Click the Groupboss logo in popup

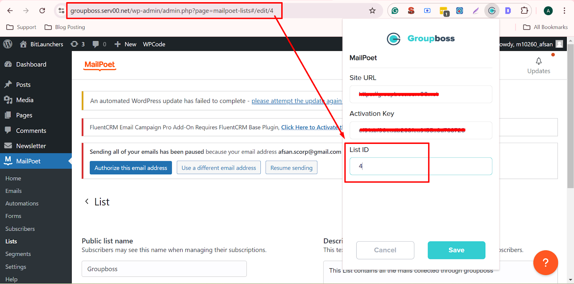(x=421, y=39)
